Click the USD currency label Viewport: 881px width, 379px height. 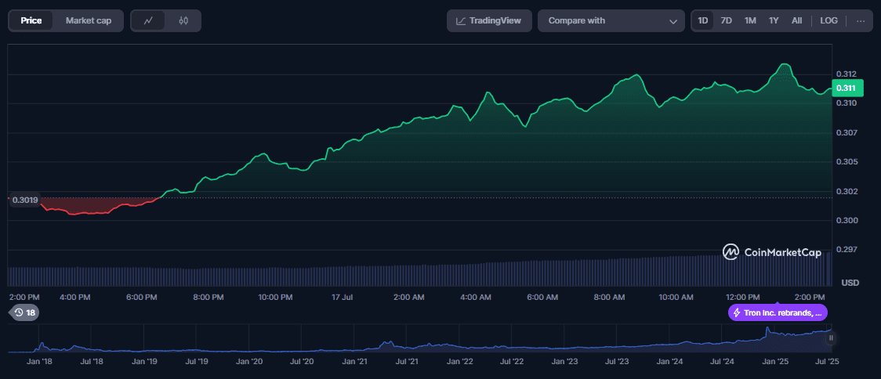pyautogui.click(x=850, y=283)
